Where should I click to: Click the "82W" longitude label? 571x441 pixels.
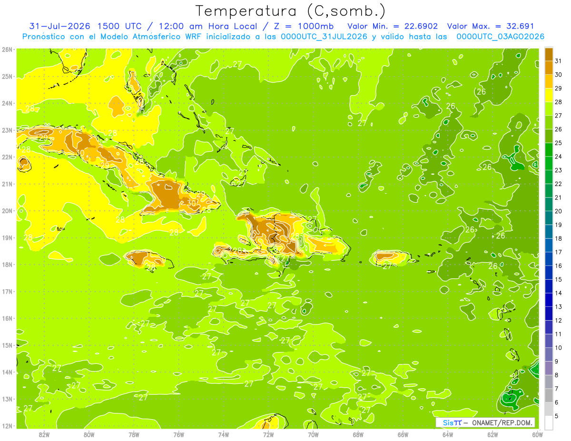(44, 434)
